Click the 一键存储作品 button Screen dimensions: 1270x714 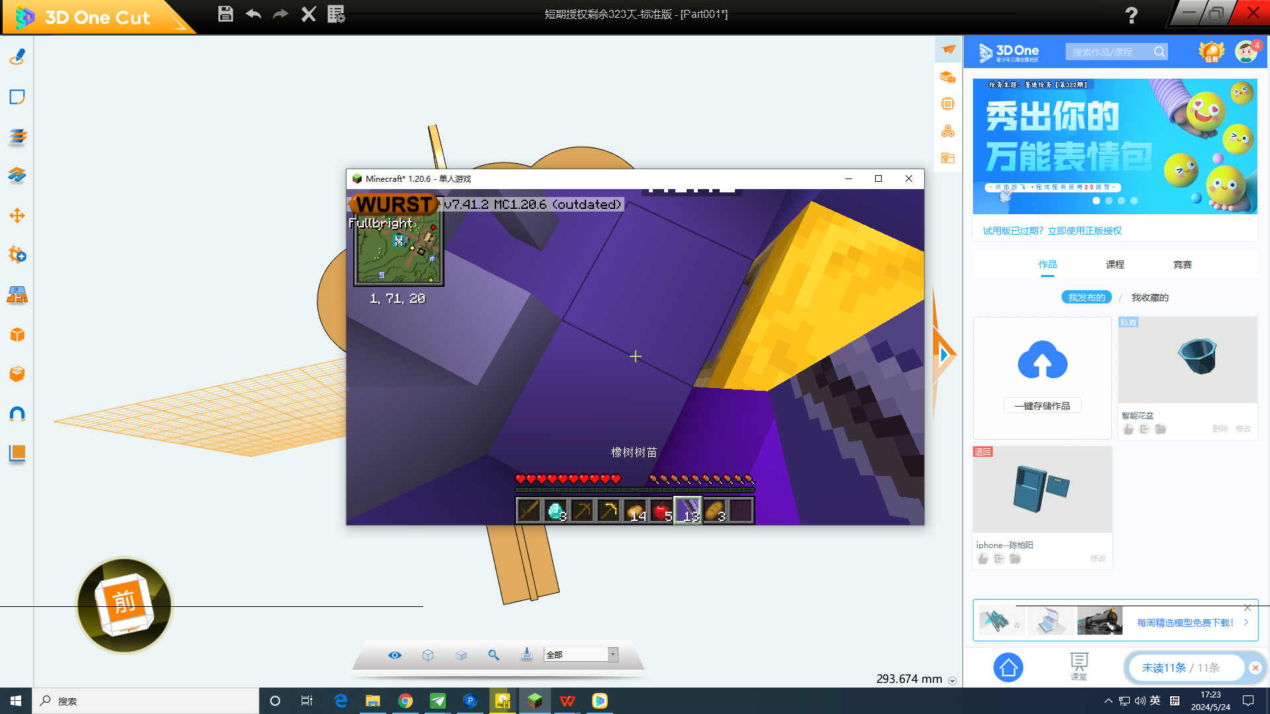[x=1042, y=406]
